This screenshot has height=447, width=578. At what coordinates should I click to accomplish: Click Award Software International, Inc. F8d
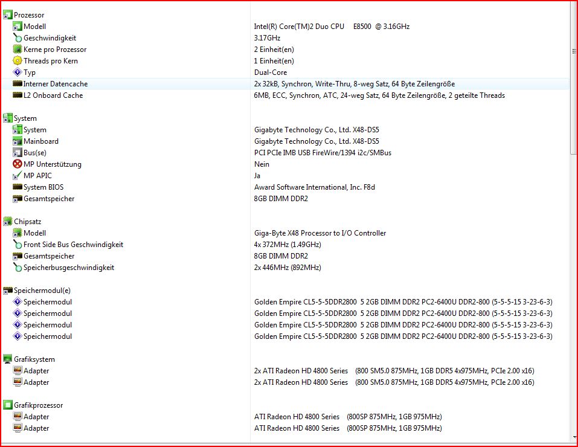point(315,187)
